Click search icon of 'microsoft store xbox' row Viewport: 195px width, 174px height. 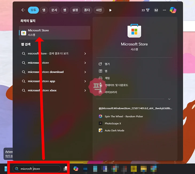coord(24,90)
